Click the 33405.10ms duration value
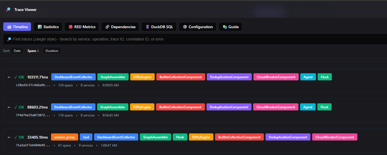Image resolution: width=387 pixels, height=155 pixels. coord(38,137)
